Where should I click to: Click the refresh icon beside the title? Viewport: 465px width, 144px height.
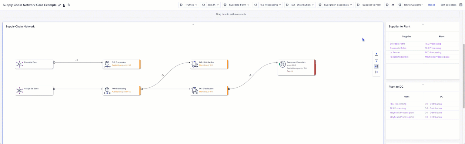click(x=69, y=5)
